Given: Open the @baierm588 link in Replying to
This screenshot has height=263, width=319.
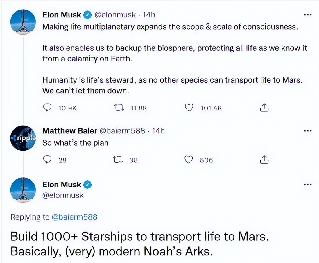Looking at the screenshot, I should tap(75, 217).
